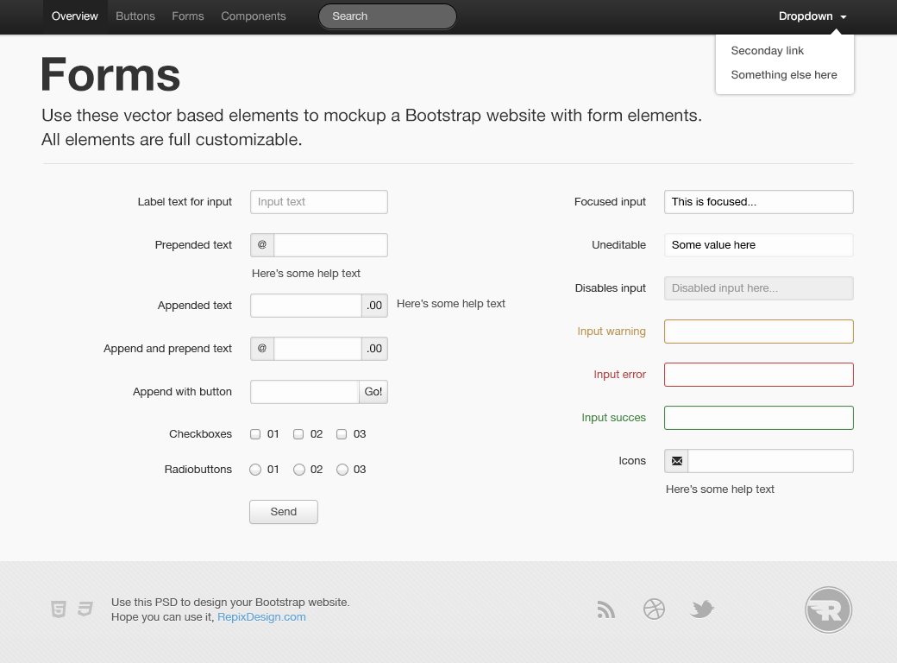Click the Forms page heading
Viewport: 897px width, 663px height.
(x=110, y=75)
